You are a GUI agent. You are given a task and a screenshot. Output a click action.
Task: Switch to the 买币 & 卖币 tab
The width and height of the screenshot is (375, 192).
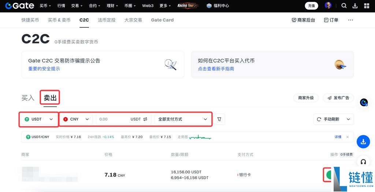(59, 20)
